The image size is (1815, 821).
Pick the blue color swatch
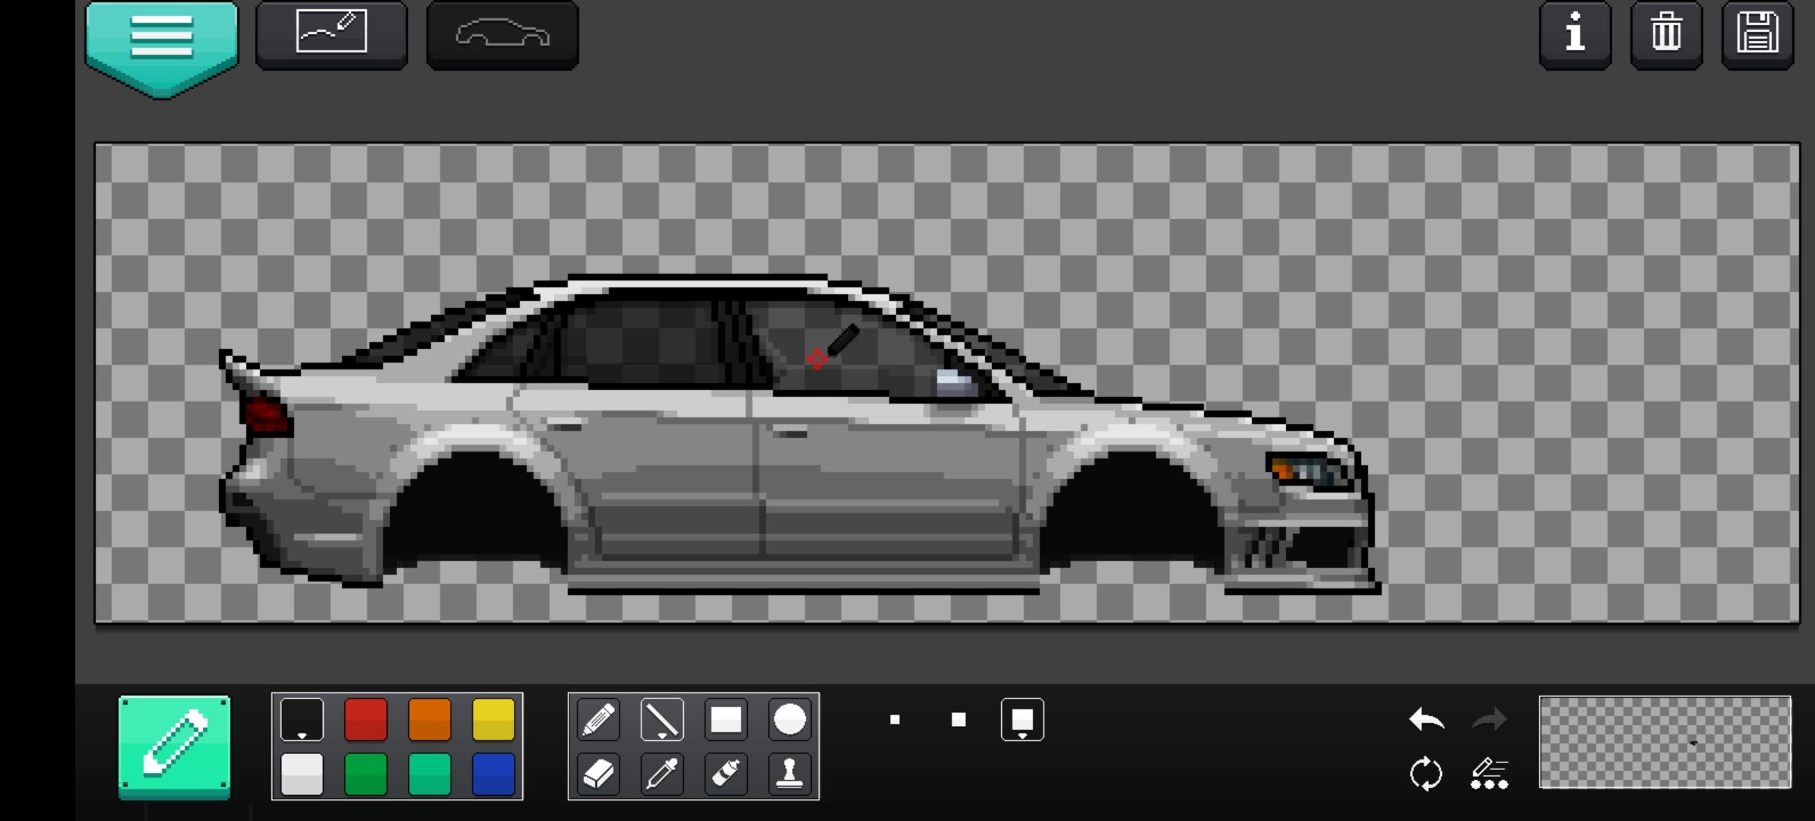[x=493, y=774]
